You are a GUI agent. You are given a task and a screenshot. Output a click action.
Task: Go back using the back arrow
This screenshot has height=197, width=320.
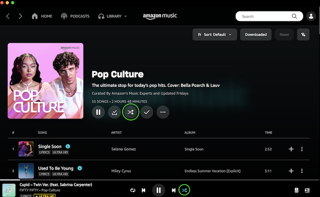[x=8, y=16]
